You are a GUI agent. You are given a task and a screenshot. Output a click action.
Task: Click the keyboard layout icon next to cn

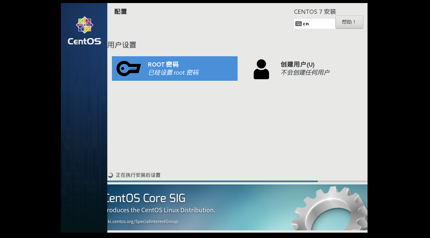coord(299,24)
